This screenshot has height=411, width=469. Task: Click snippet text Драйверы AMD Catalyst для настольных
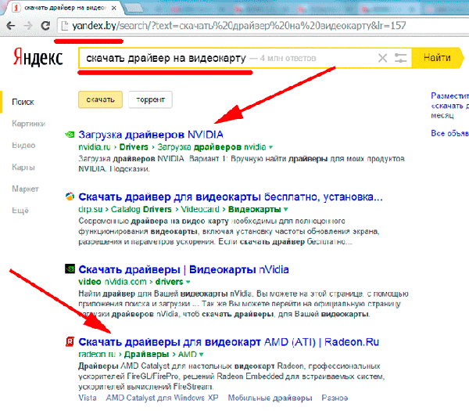pos(155,366)
